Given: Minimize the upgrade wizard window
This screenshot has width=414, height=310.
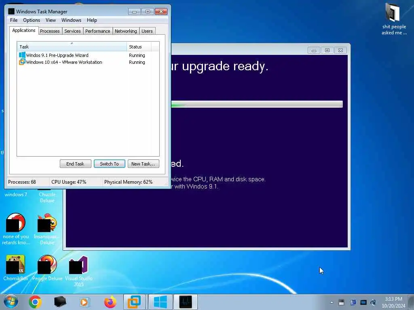Looking at the screenshot, I should pos(314,50).
